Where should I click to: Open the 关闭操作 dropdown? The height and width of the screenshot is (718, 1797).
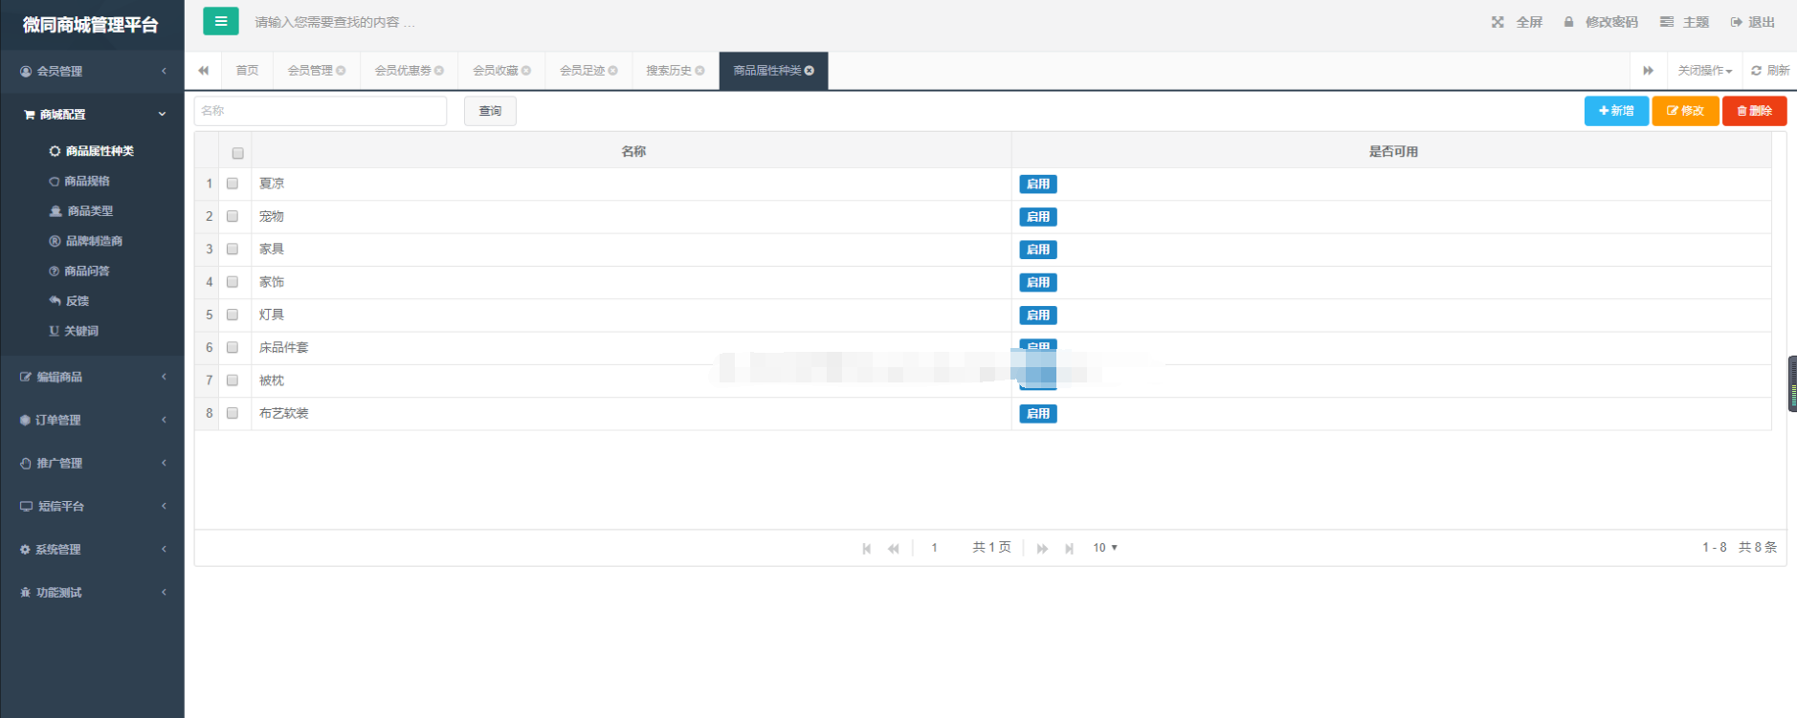(x=1704, y=71)
